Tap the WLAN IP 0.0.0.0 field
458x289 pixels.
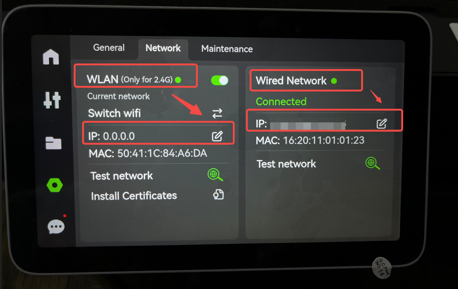pos(158,136)
